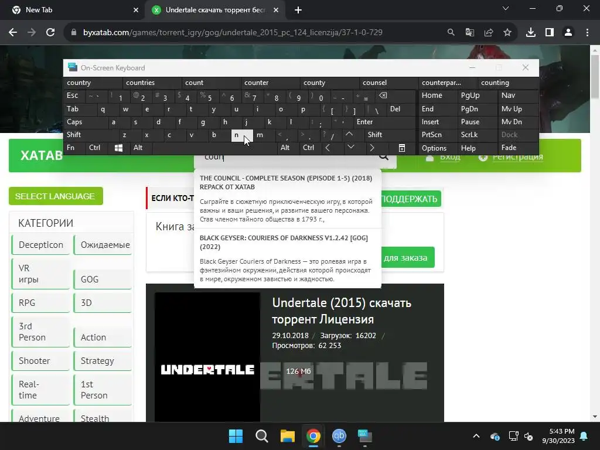Click the left arrow key on keyboard

(328, 148)
